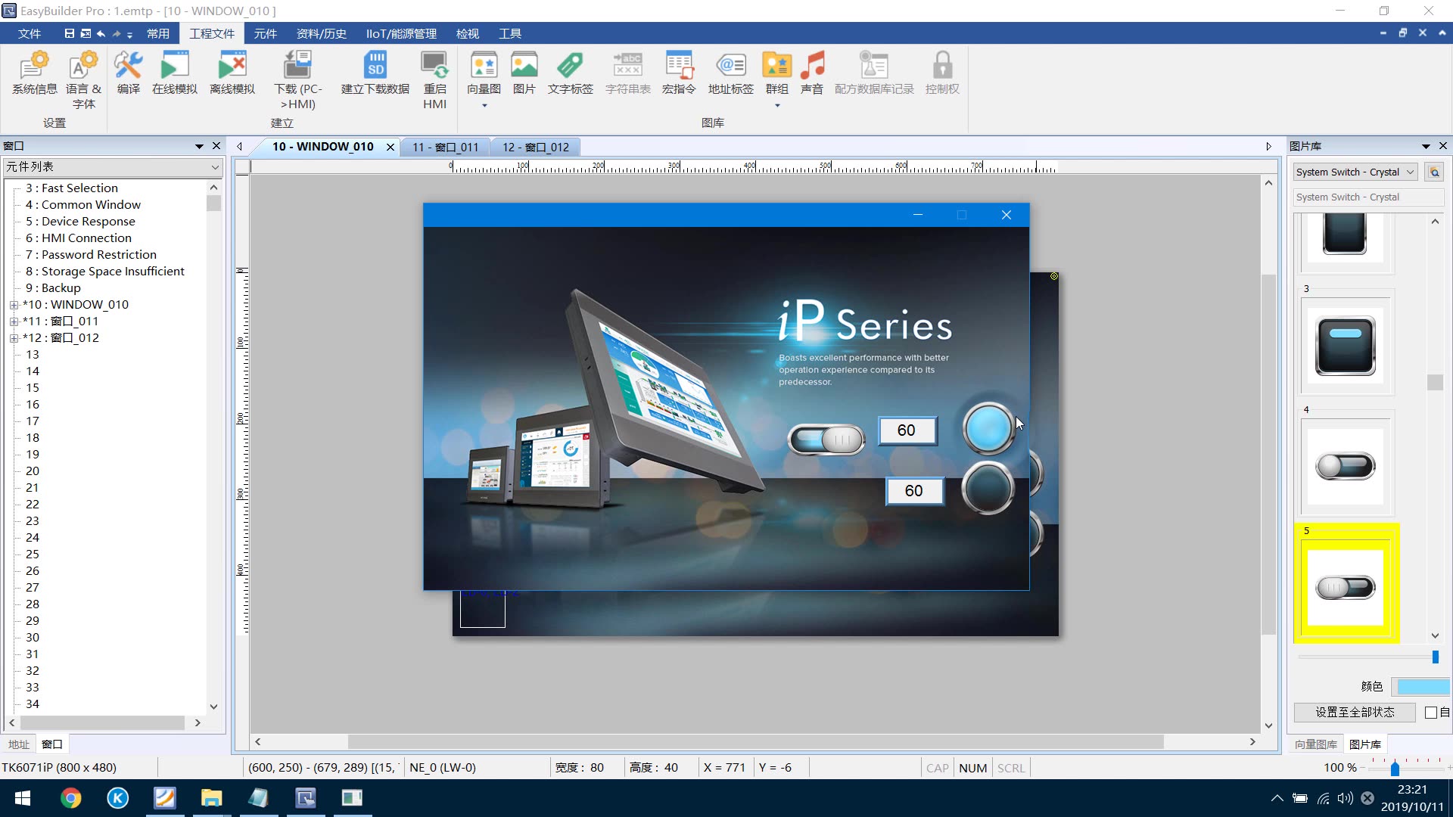This screenshot has height=817, width=1453.
Task: Select picture thumbnail number 4
Action: 1346,466
